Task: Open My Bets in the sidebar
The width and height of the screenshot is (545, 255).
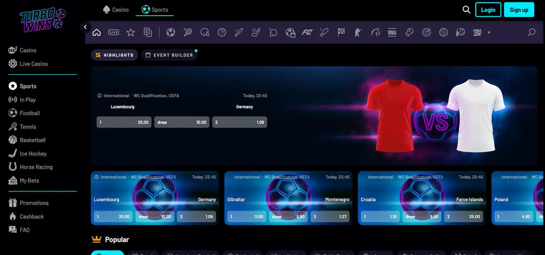Action: [x=24, y=181]
